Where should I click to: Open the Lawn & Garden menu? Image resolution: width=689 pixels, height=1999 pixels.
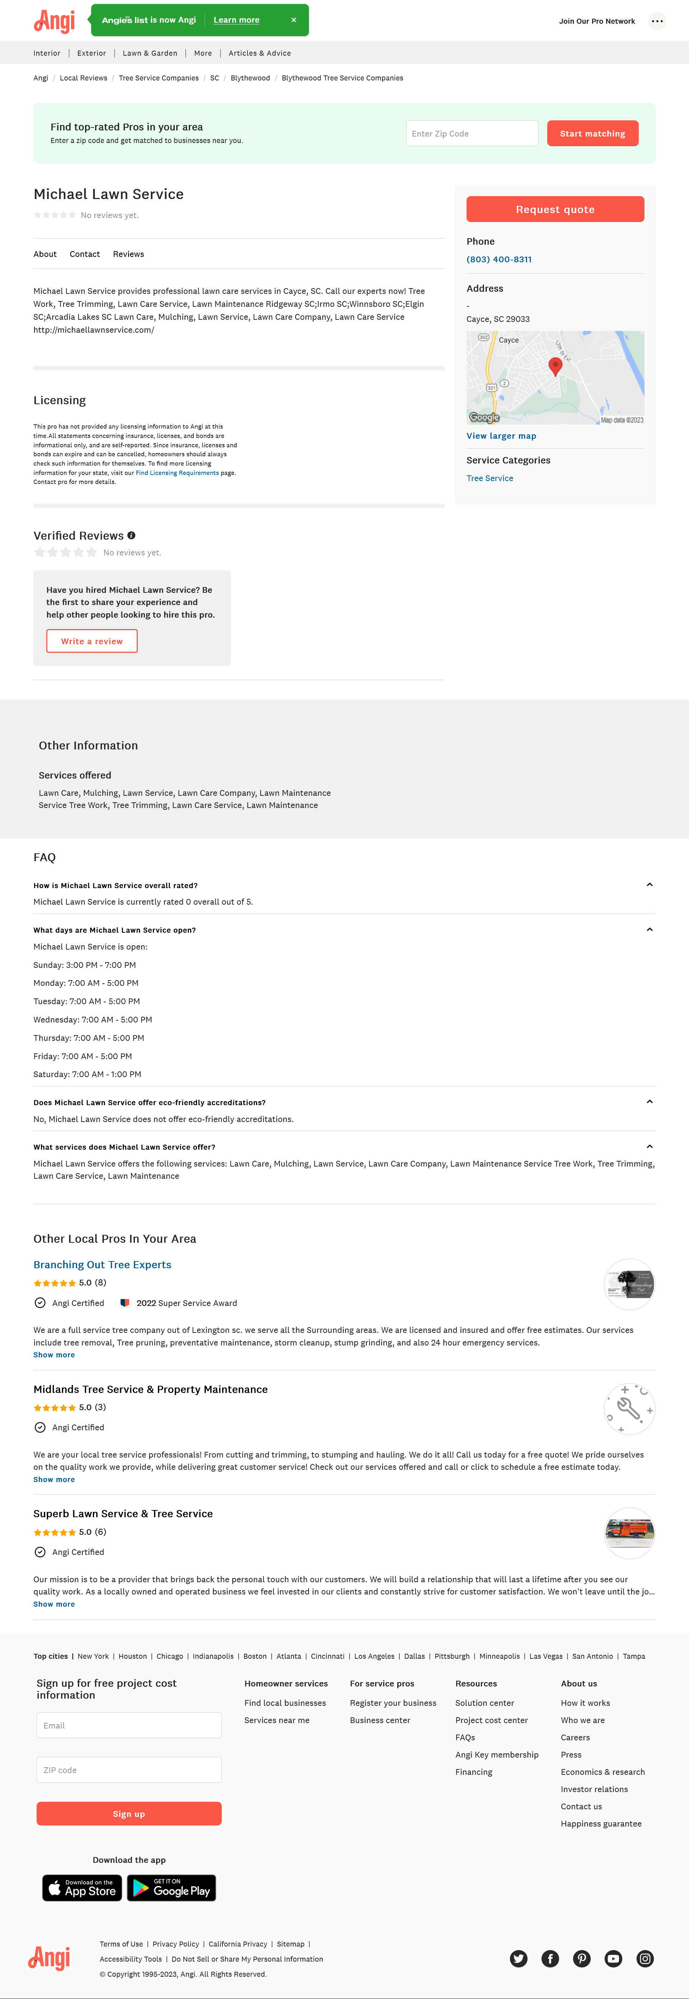tap(150, 54)
